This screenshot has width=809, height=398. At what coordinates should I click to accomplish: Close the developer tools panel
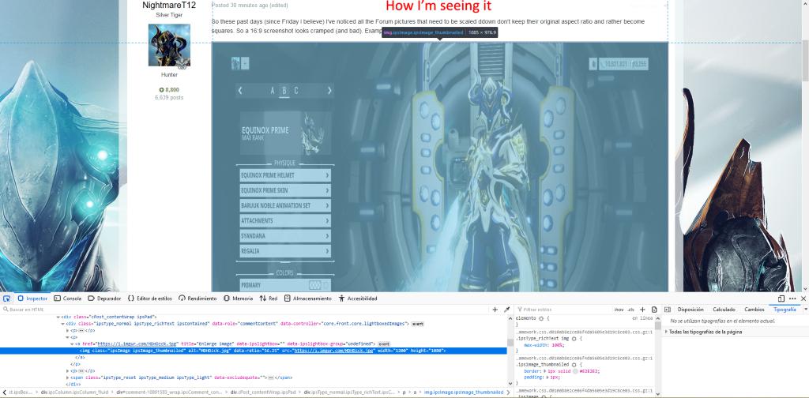(803, 298)
